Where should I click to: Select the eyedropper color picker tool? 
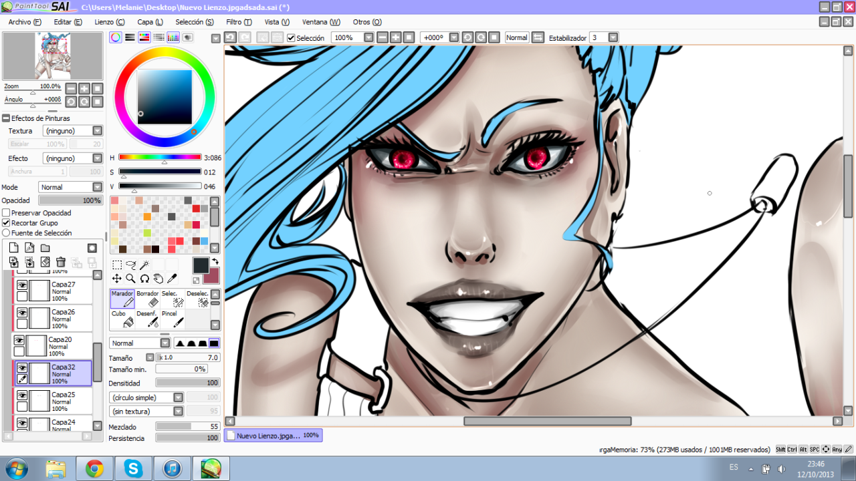(x=172, y=279)
